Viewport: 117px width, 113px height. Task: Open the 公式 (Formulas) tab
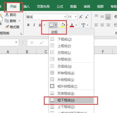click(x=60, y=7)
